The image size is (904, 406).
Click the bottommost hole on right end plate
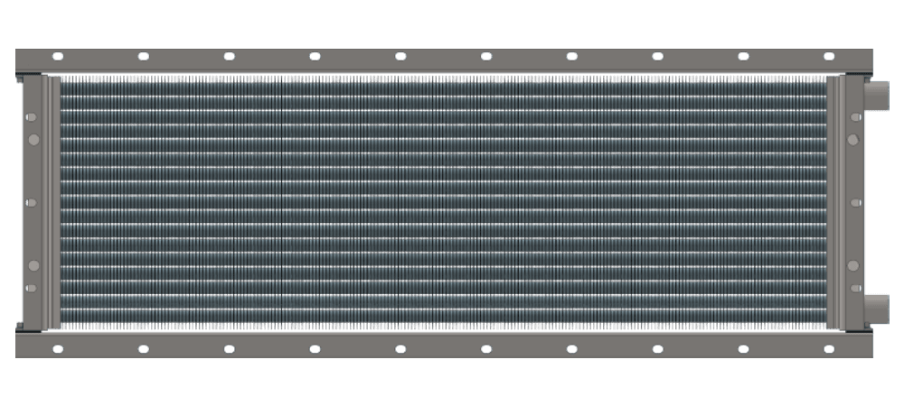852,288
